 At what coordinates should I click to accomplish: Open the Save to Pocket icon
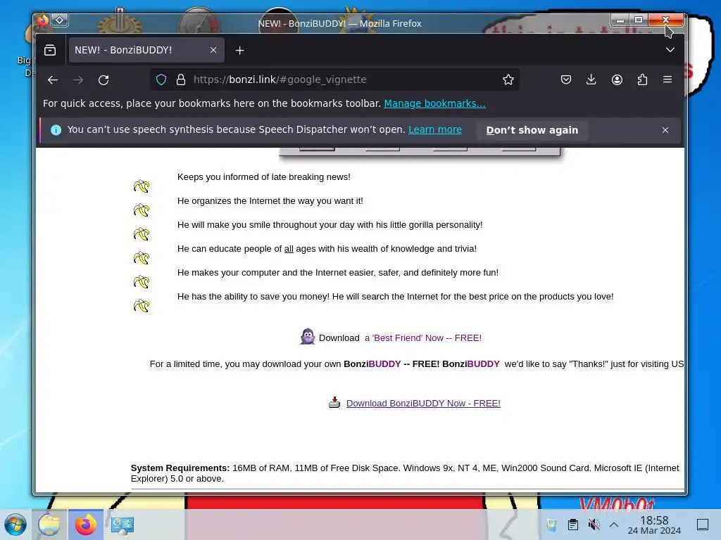tap(566, 80)
